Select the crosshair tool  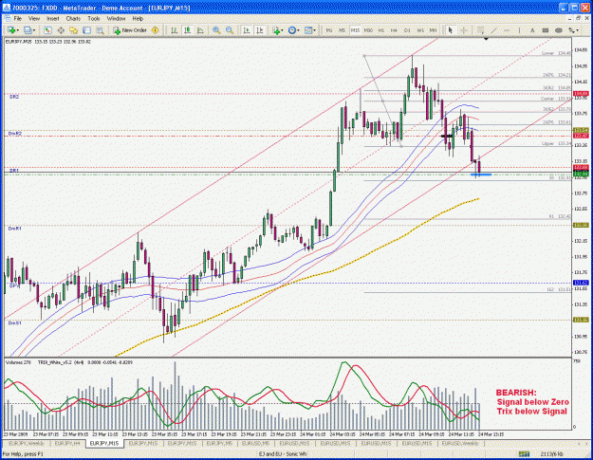pyautogui.click(x=464, y=30)
